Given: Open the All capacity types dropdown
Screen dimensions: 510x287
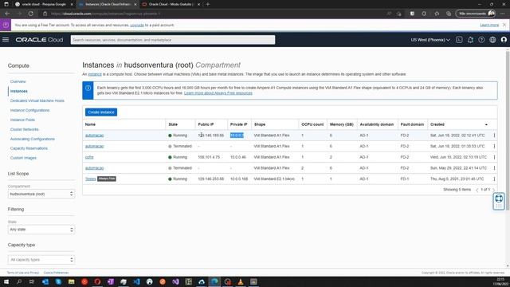Looking at the screenshot, I should [41, 260].
